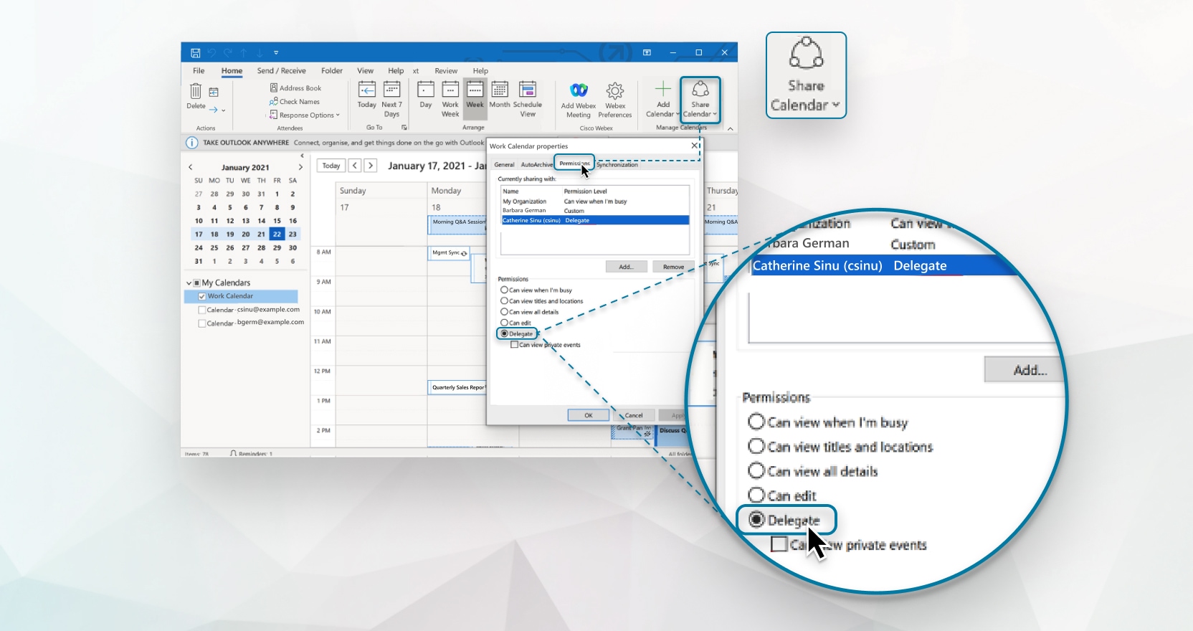Switch to the Review ribbon tab
The image size is (1193, 631).
tap(446, 71)
